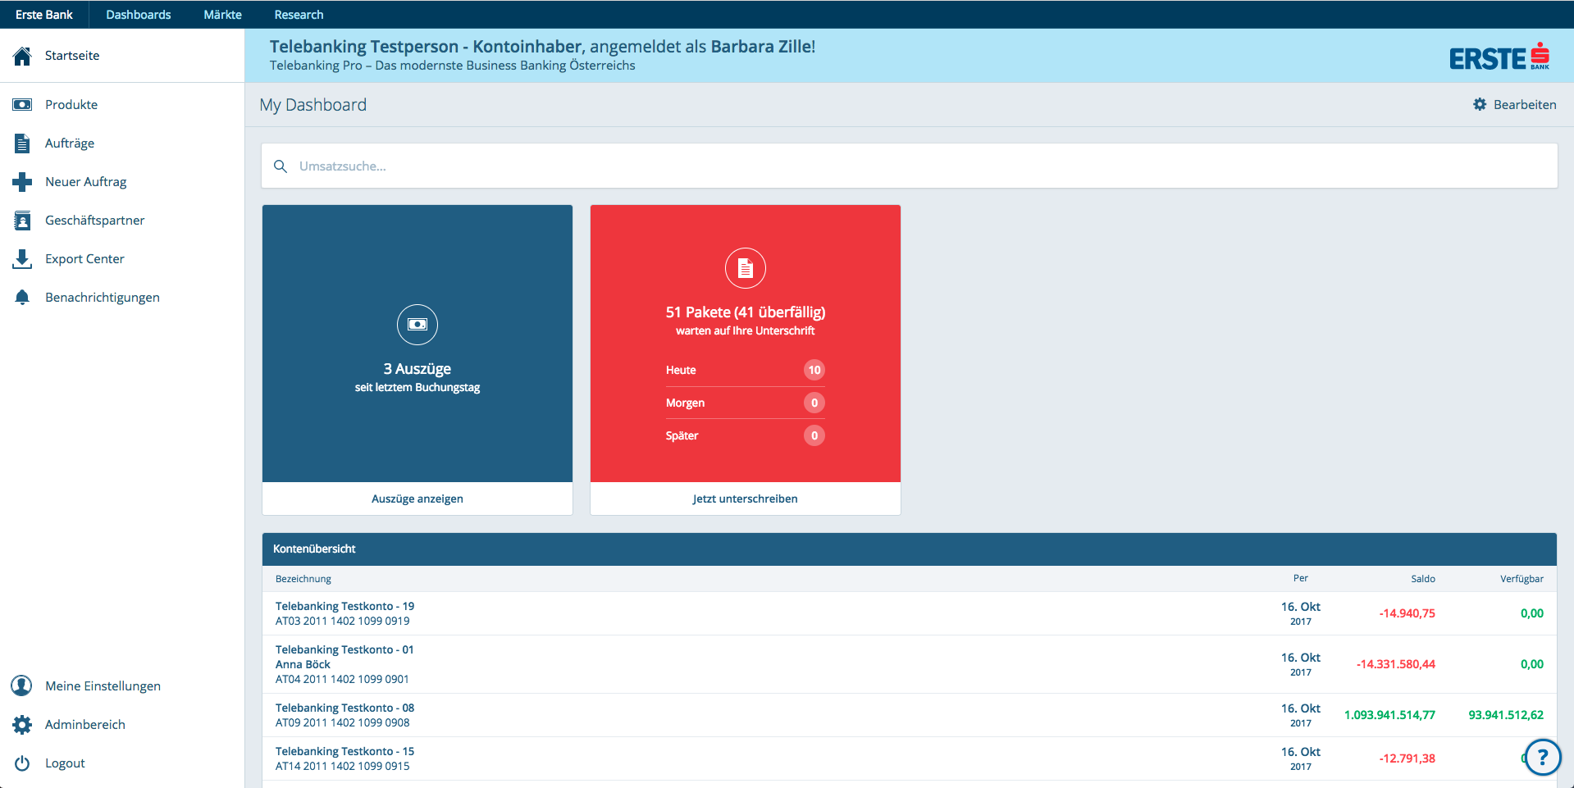This screenshot has height=788, width=1574.
Task: Open Telebanking Testkonto - 08
Action: (344, 708)
